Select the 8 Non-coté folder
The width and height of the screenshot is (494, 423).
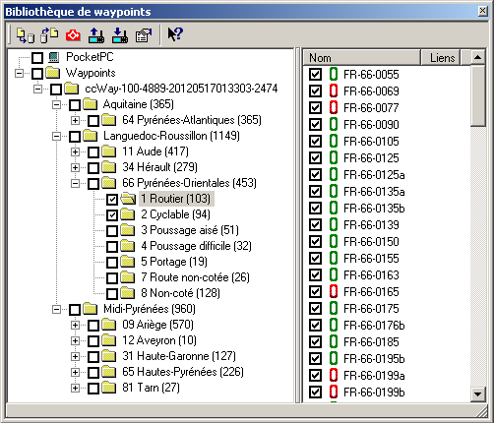click(x=180, y=293)
